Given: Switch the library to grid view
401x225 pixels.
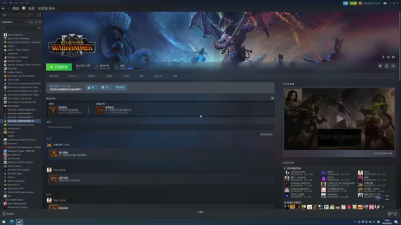Looking at the screenshot, I should [x=39, y=15].
